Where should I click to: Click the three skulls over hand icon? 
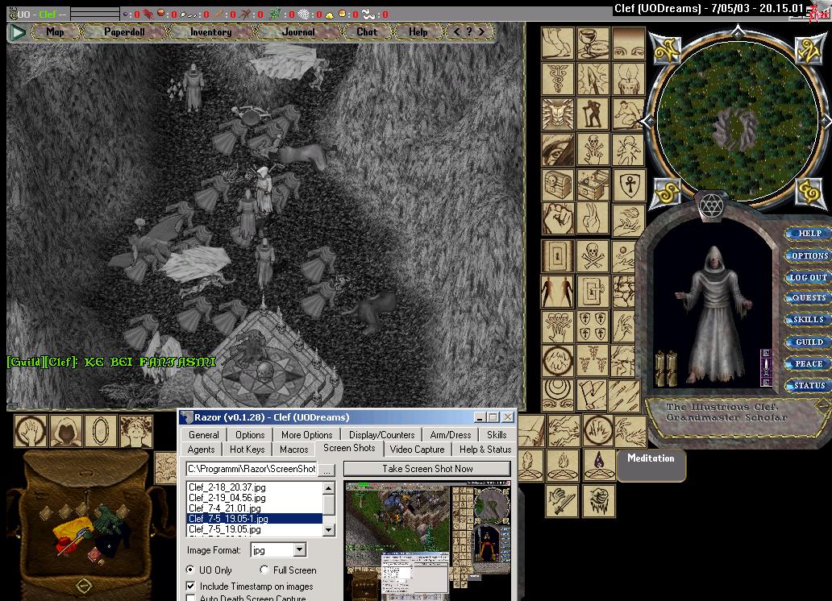coord(557,326)
